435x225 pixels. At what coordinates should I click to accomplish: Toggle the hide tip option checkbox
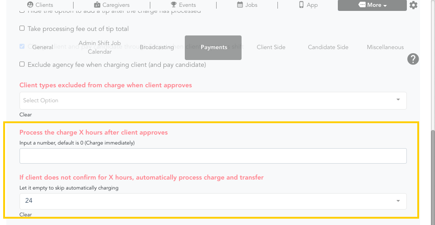coord(22,11)
